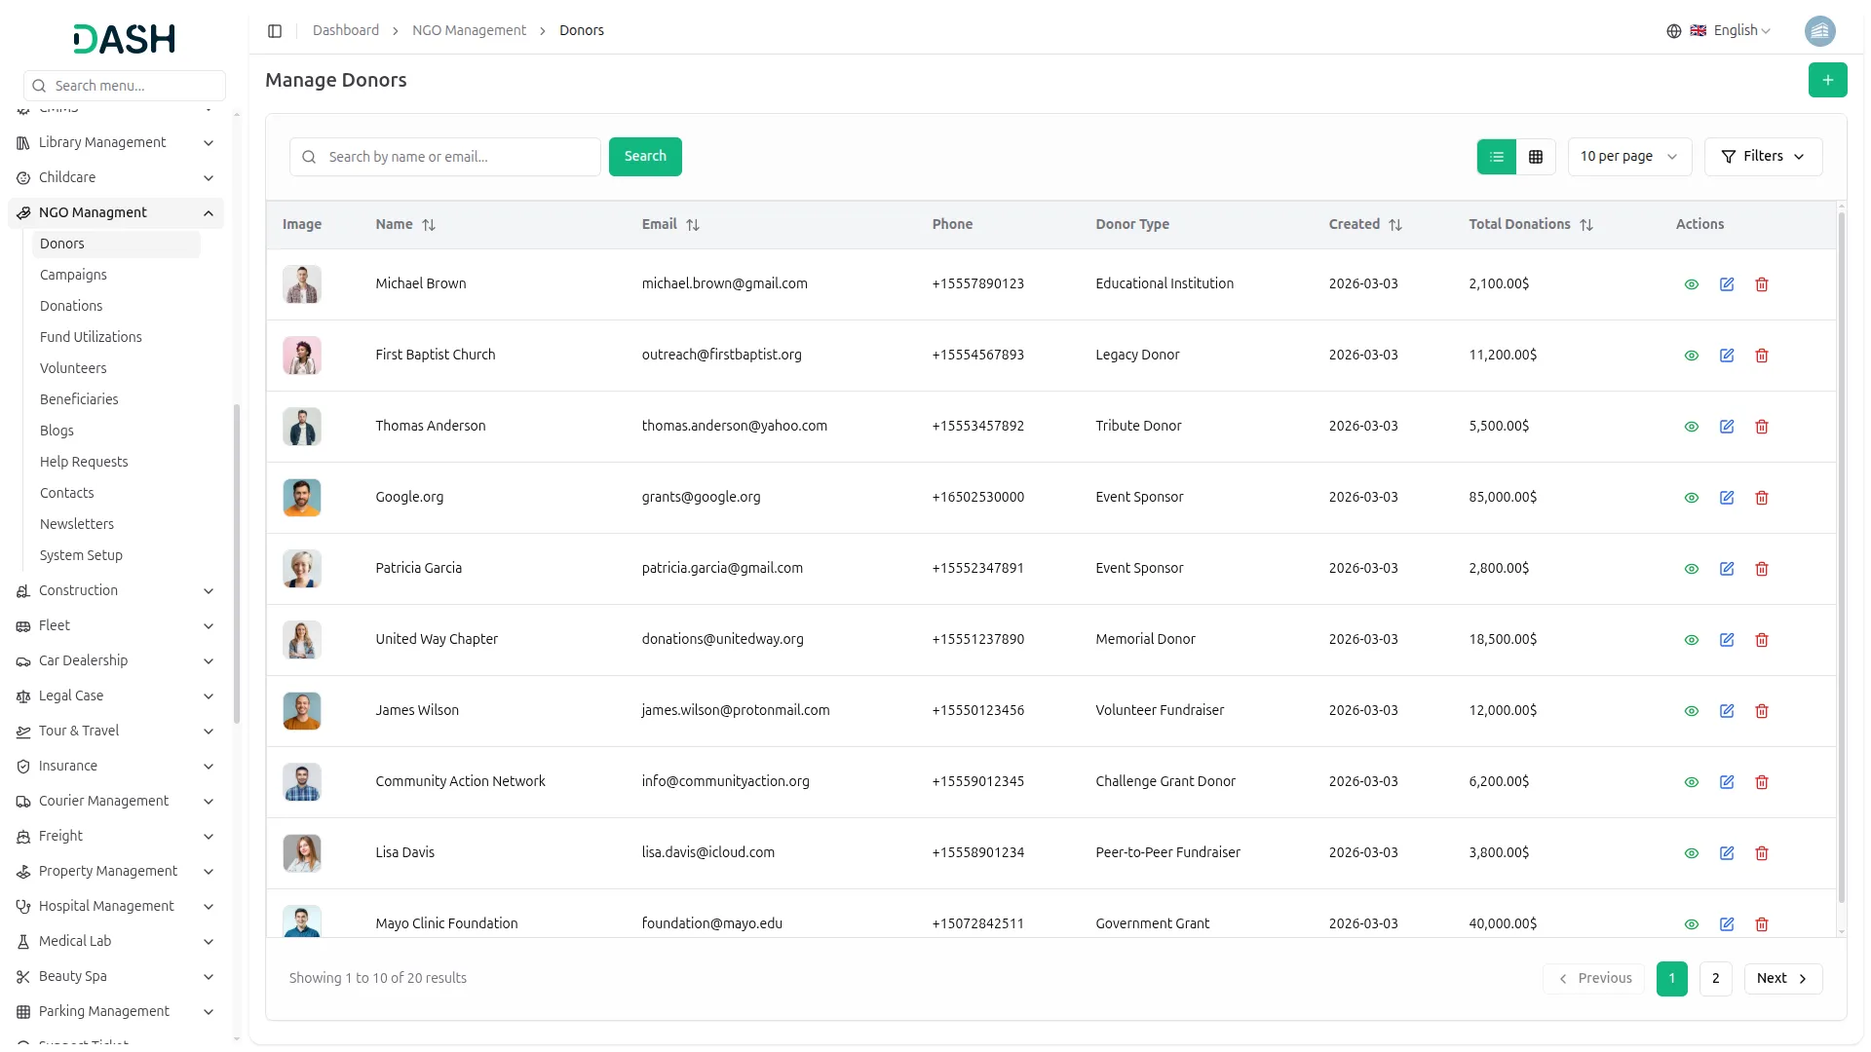Switch to list view layout
The height and width of the screenshot is (1052, 1871).
pos(1497,157)
